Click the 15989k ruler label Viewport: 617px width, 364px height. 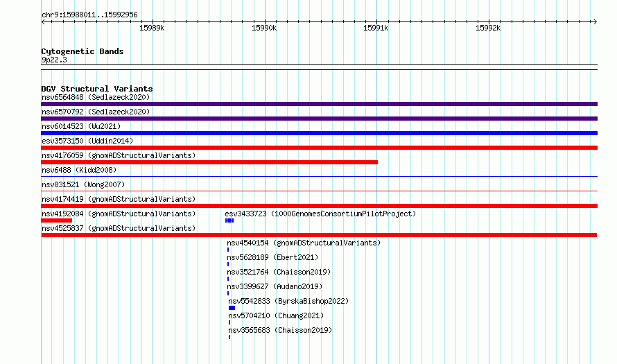click(x=152, y=28)
